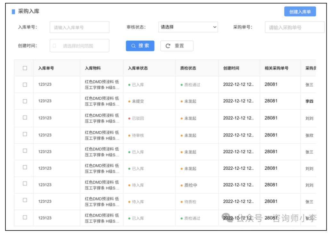Open the 审核状态 dropdown
Image resolution: width=331 pixels, height=234 pixels.
[188, 27]
